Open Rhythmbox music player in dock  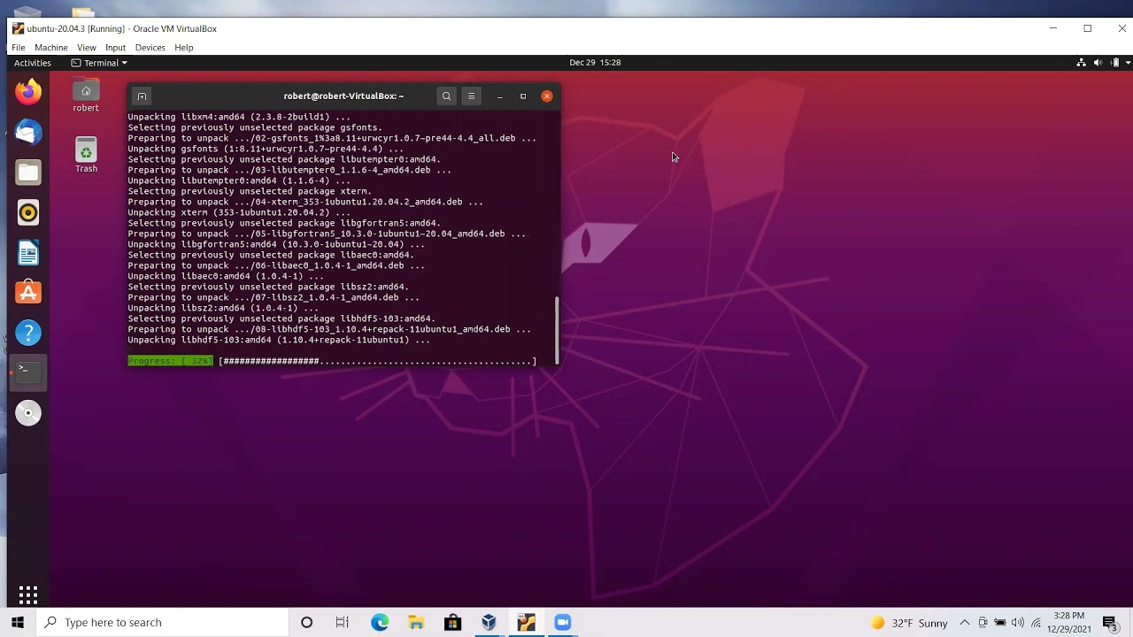(28, 212)
